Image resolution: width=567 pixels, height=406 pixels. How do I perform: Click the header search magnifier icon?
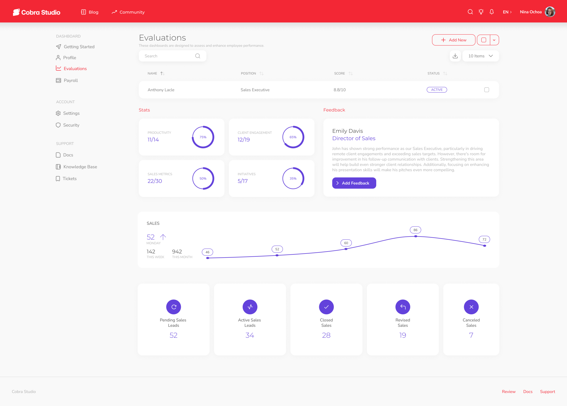coord(470,12)
